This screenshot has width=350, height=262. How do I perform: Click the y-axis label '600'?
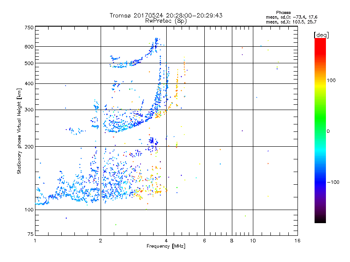(x=29, y=47)
